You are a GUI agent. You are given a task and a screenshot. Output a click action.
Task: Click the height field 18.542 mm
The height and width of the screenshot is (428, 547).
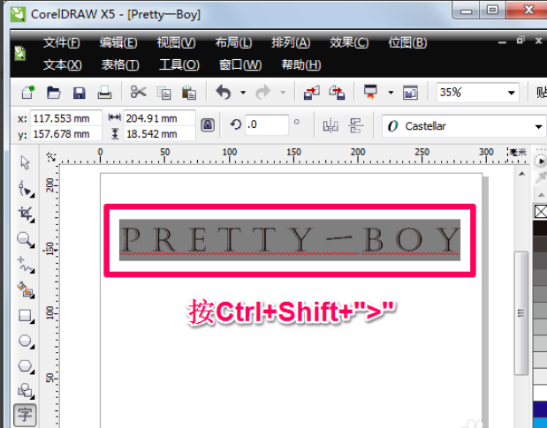coord(159,134)
